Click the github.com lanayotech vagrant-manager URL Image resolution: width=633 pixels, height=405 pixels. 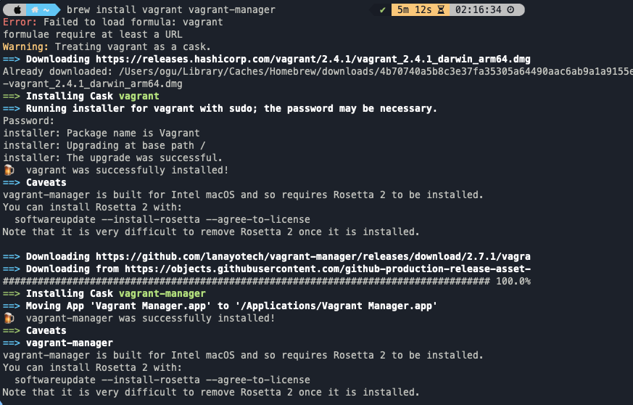(313, 256)
